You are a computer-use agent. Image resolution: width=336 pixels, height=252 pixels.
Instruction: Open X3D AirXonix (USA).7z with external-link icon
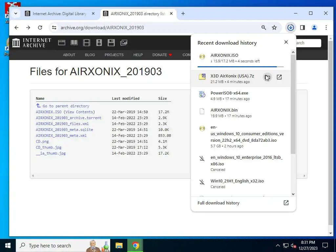click(x=279, y=77)
